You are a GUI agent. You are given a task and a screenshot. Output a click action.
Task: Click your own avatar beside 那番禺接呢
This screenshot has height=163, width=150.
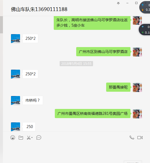(137, 87)
